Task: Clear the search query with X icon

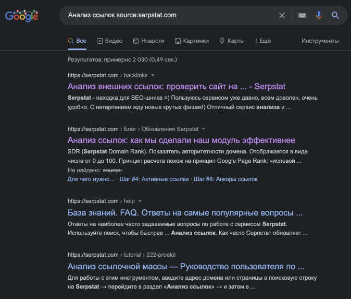Action: [x=282, y=16]
